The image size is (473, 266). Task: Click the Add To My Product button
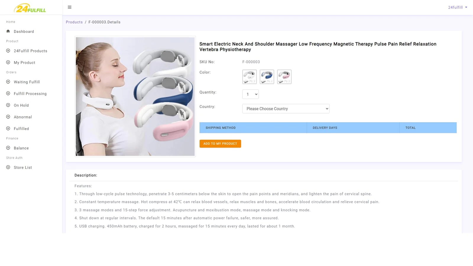(x=220, y=144)
